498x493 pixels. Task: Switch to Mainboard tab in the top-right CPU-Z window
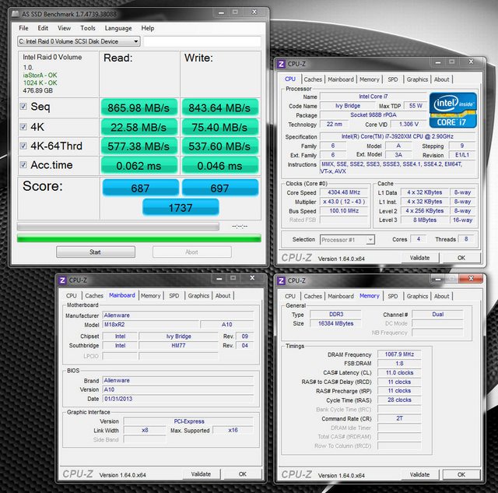(341, 79)
